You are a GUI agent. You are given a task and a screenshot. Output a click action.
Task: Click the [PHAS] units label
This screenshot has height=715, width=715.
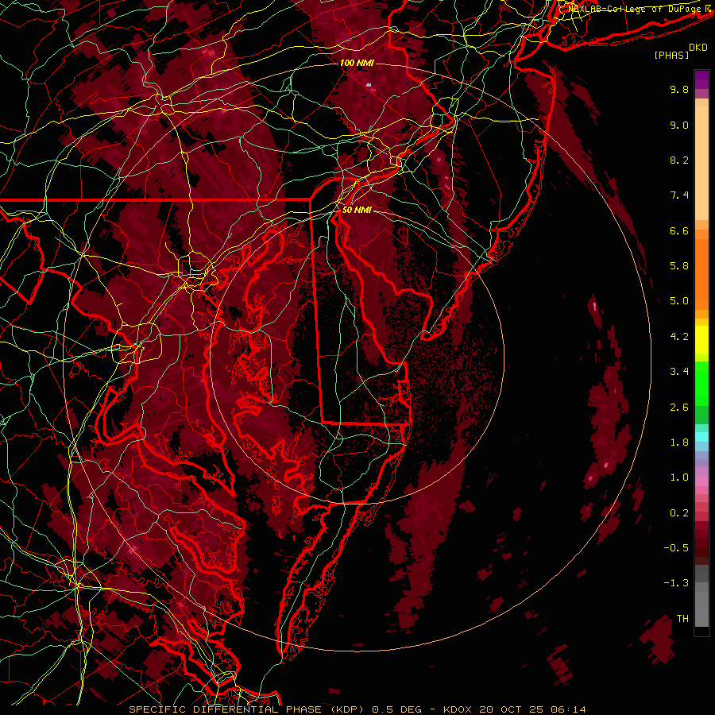click(x=671, y=56)
